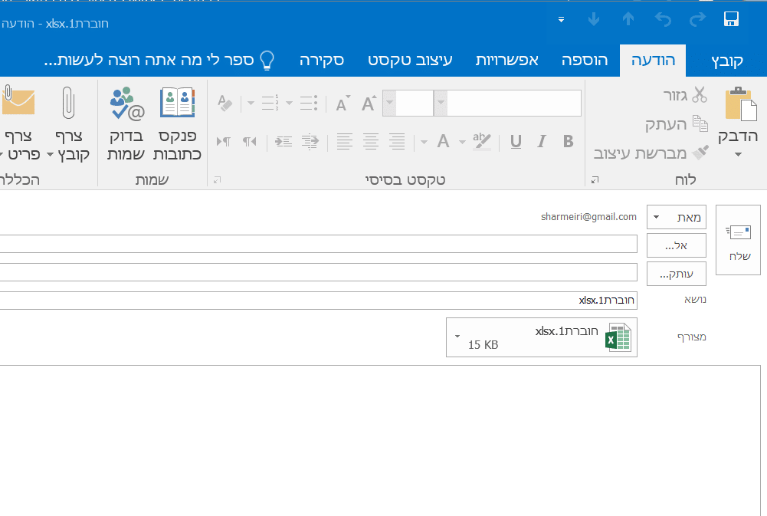
Task: Click Check Names (בדוק שמות) icon
Action: coord(126,104)
